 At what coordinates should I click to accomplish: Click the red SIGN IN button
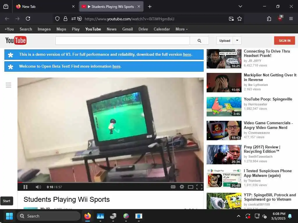click(x=285, y=41)
